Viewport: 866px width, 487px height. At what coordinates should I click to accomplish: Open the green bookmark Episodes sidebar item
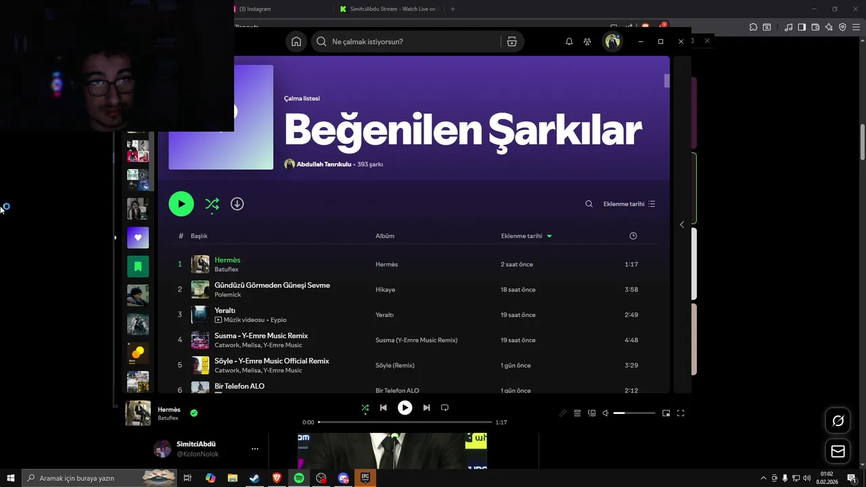138,266
